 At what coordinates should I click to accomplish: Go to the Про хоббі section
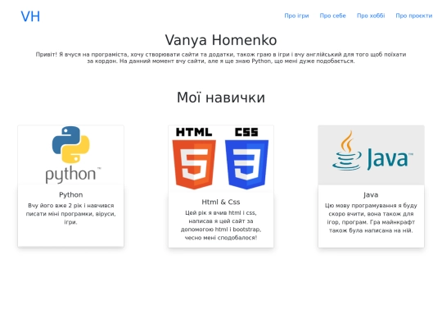[371, 16]
